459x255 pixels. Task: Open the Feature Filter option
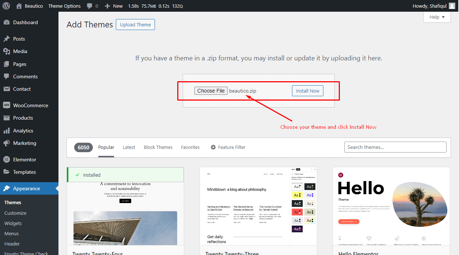click(x=228, y=147)
